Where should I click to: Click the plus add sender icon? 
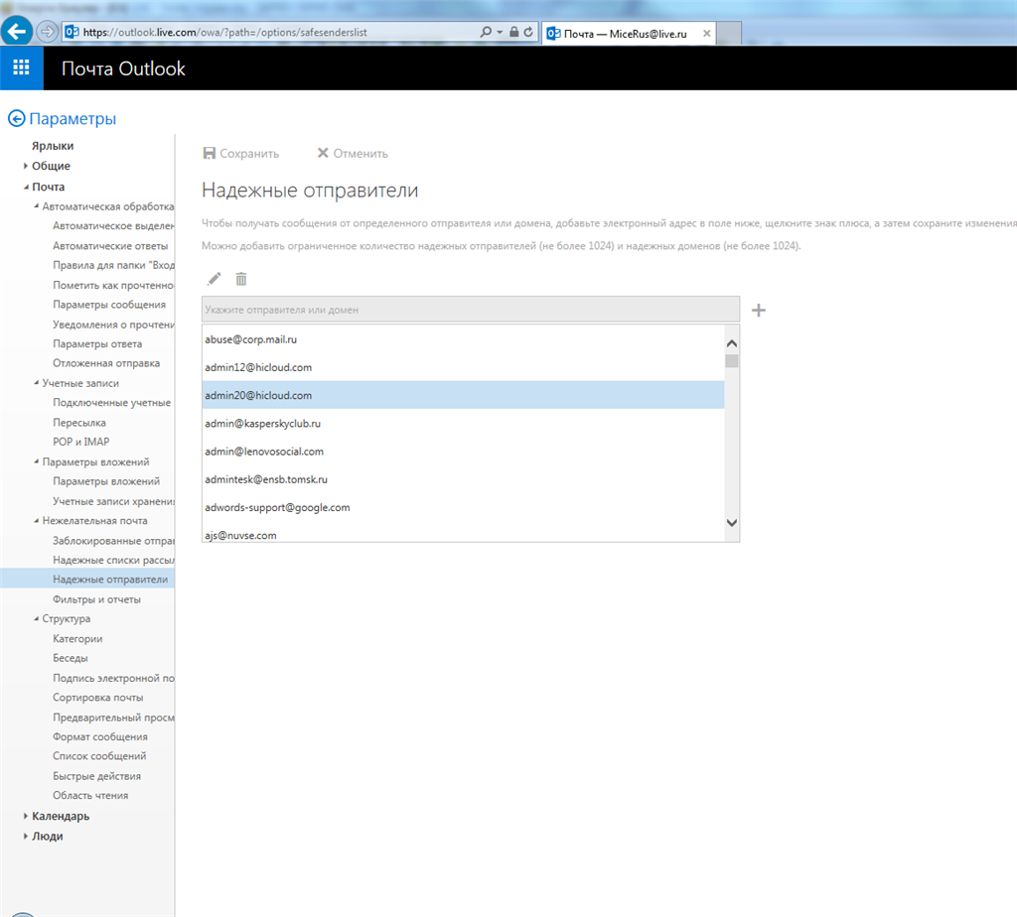click(758, 311)
